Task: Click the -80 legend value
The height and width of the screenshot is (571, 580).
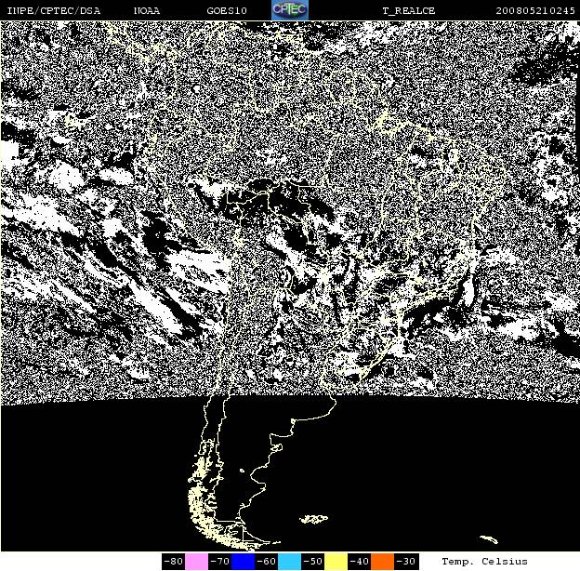Action: [173, 562]
